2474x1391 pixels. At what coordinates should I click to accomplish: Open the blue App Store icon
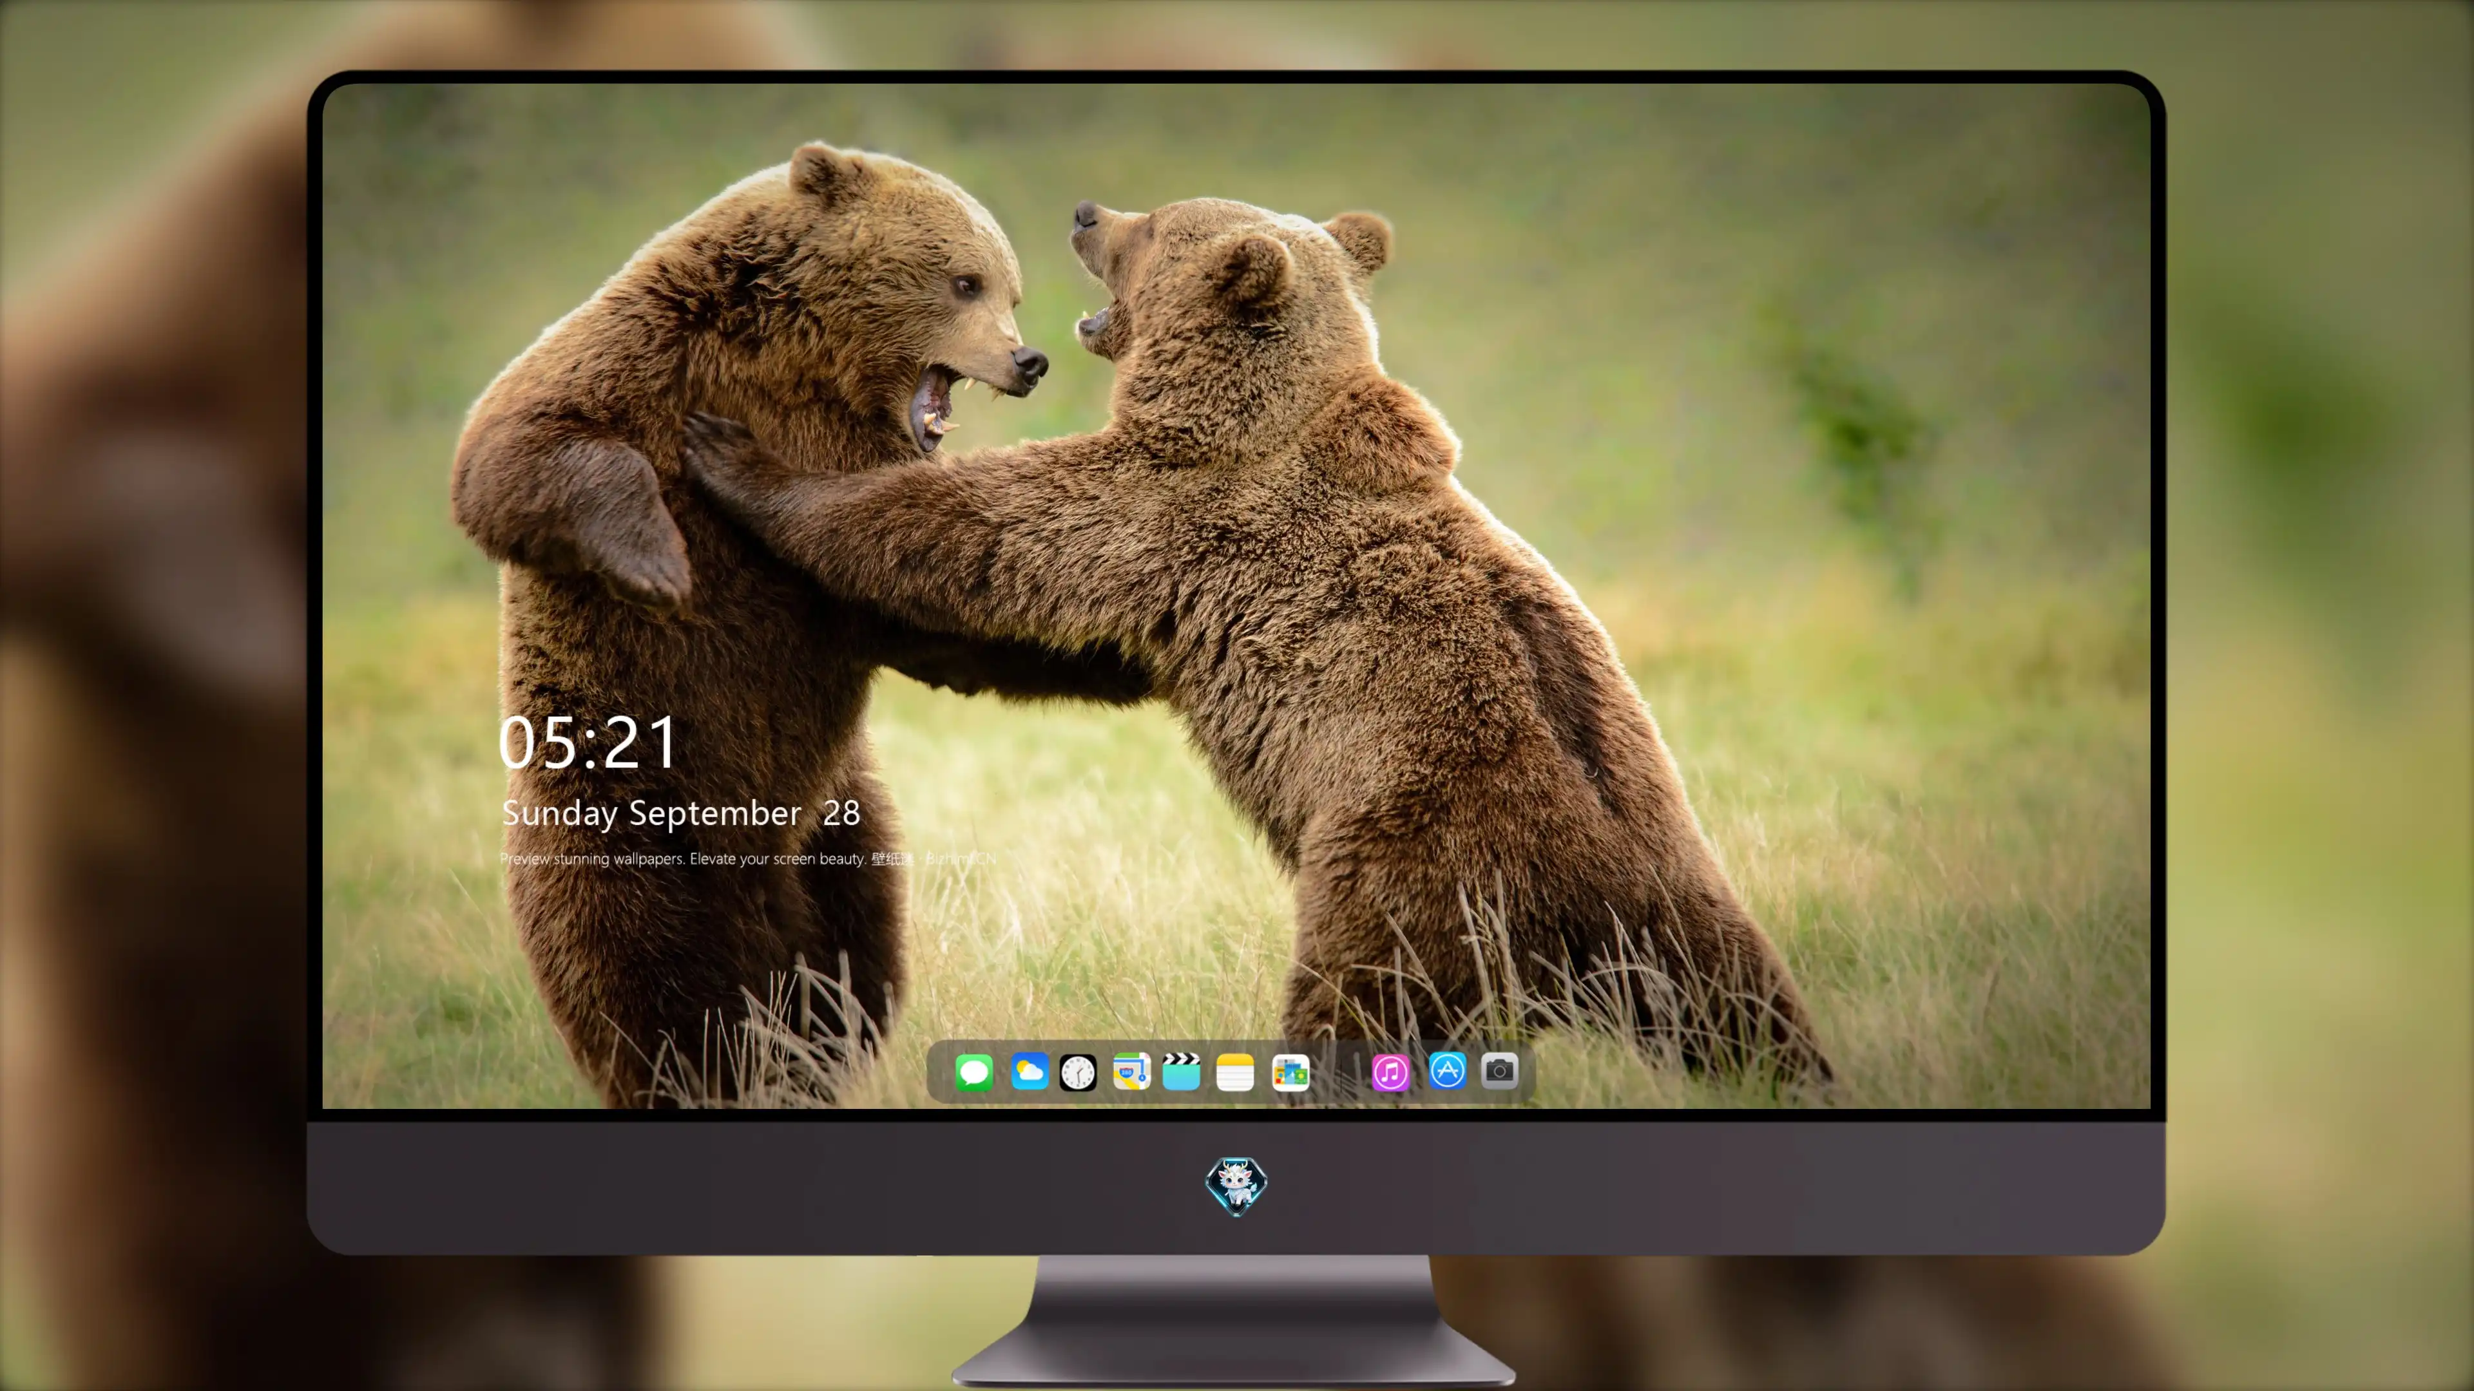point(1447,1070)
